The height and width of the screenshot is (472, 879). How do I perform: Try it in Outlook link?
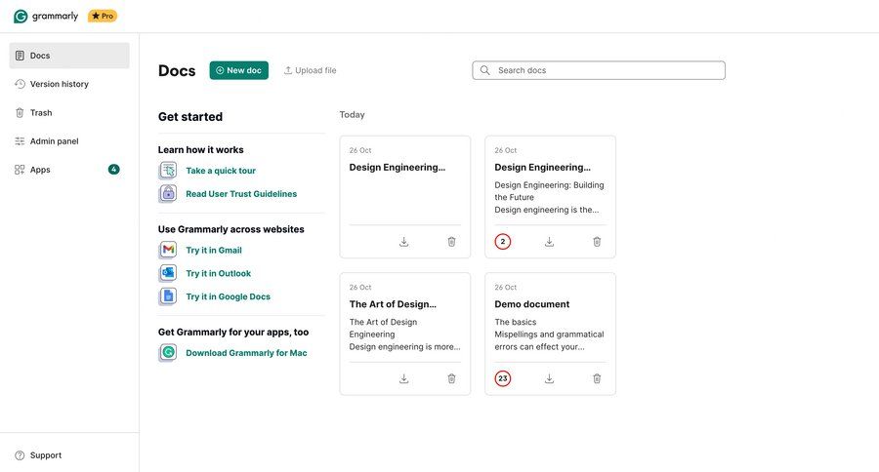pyautogui.click(x=218, y=273)
